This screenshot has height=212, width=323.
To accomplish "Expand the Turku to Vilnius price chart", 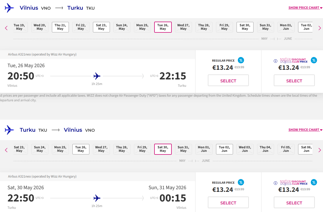I will [x=305, y=130].
